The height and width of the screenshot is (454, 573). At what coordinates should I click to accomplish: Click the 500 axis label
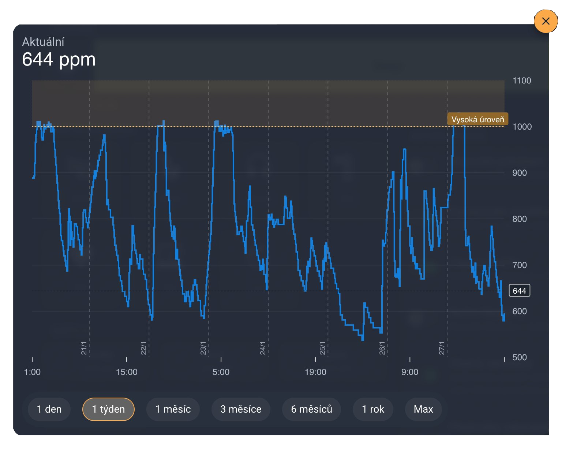click(x=520, y=357)
